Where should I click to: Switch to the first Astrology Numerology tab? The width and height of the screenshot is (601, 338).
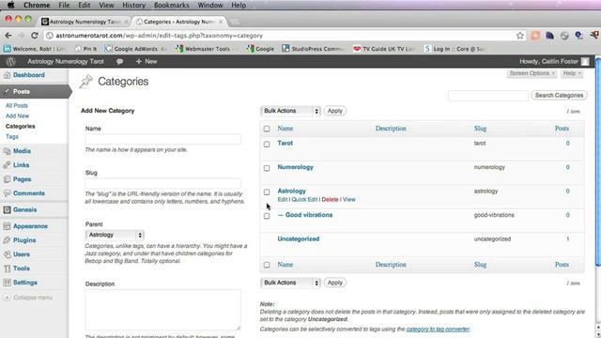point(85,22)
